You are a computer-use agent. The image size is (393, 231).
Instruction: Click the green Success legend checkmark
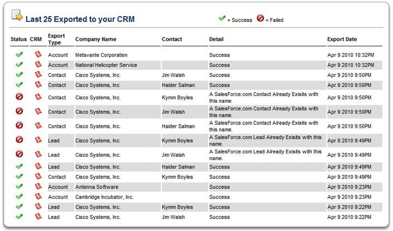[x=222, y=18]
